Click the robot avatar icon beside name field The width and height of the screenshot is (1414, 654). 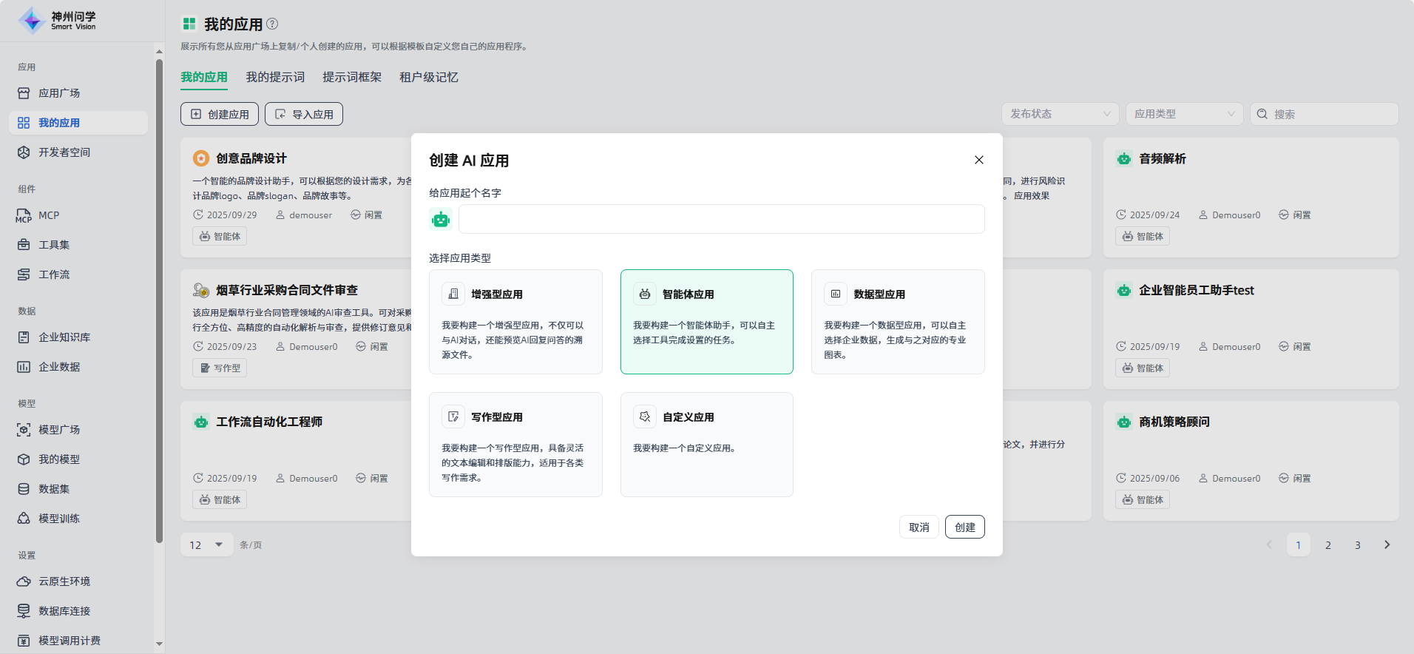tap(441, 219)
